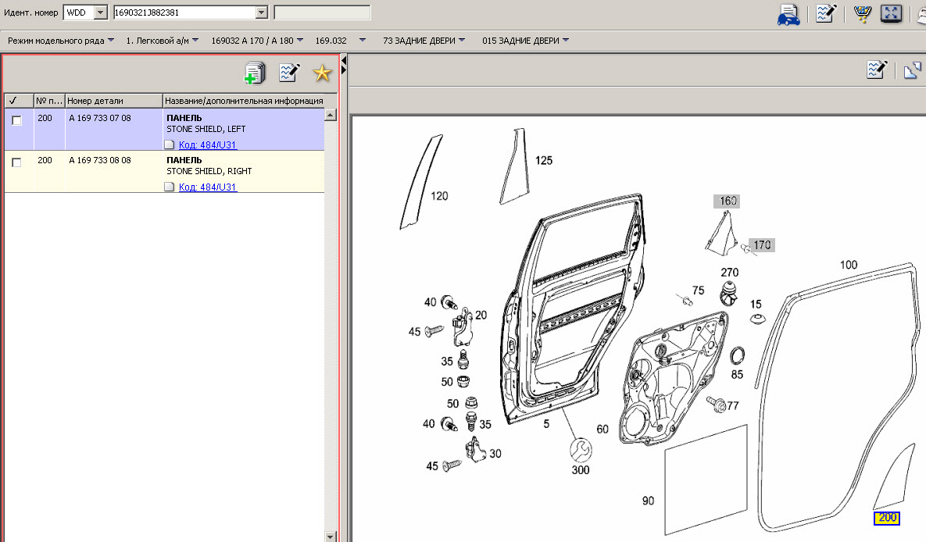Select callout 270 in the diagram
The height and width of the screenshot is (542, 926).
pos(729,273)
